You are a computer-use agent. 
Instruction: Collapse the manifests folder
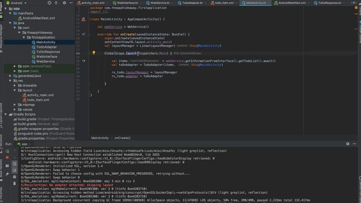pyautogui.click(x=10, y=14)
